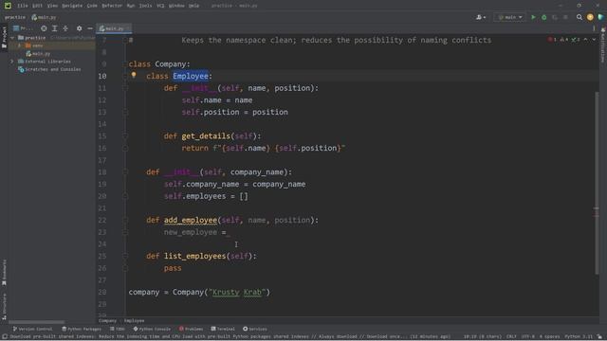Run with coverage using the toolbar icon
607x341 pixels.
[555, 17]
